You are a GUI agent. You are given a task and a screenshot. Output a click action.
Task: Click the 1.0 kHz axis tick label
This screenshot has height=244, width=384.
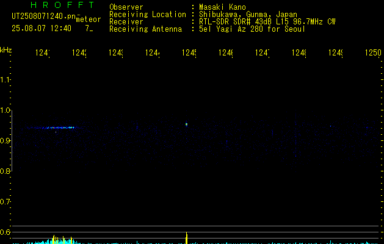[5, 110]
